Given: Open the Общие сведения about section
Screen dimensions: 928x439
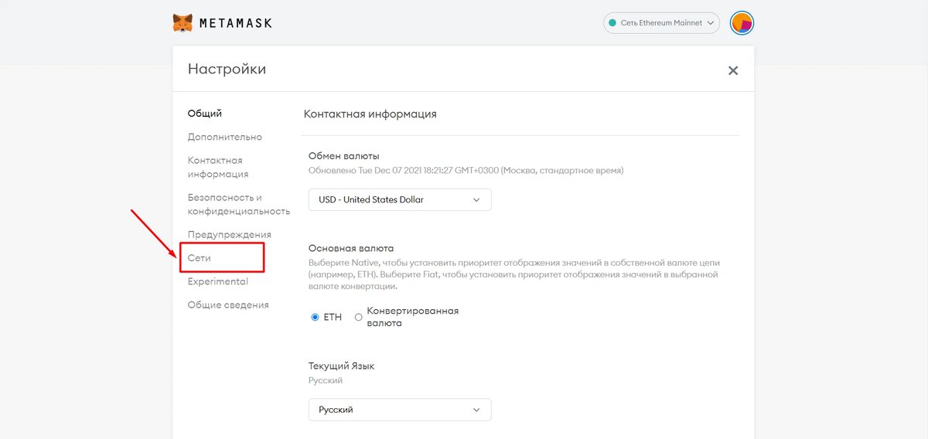Looking at the screenshot, I should pos(228,305).
